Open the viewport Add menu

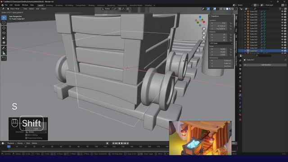(x=37, y=9)
